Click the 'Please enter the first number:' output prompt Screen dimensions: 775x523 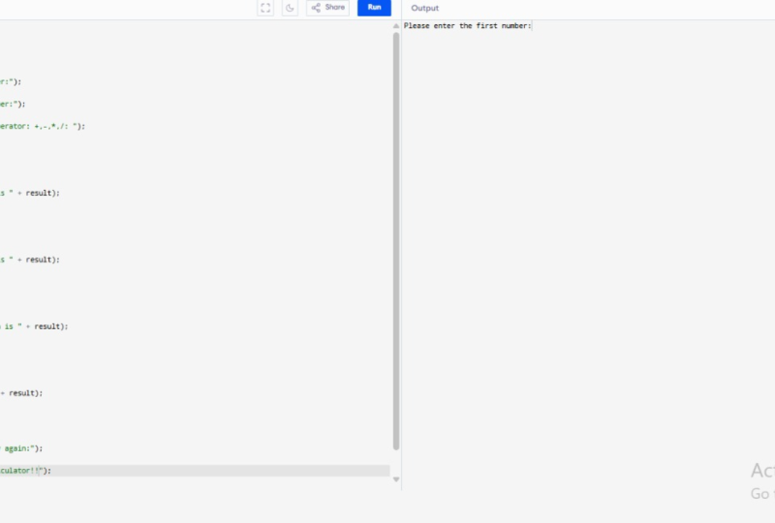click(467, 26)
